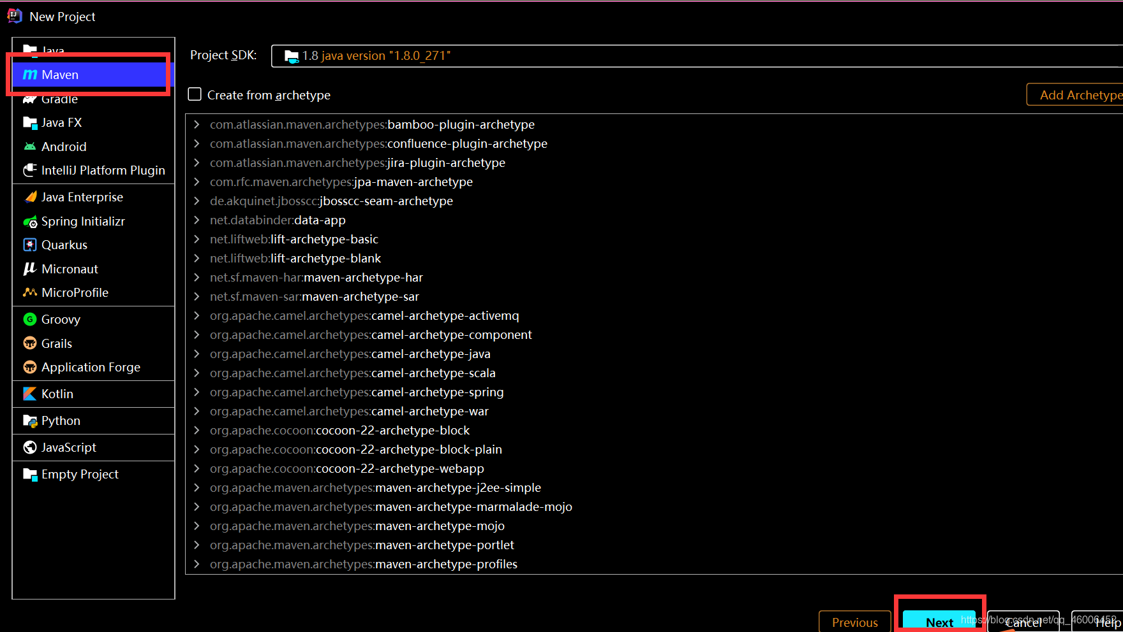Select camel-archetype-activemq row
The height and width of the screenshot is (632, 1123).
[654, 315]
